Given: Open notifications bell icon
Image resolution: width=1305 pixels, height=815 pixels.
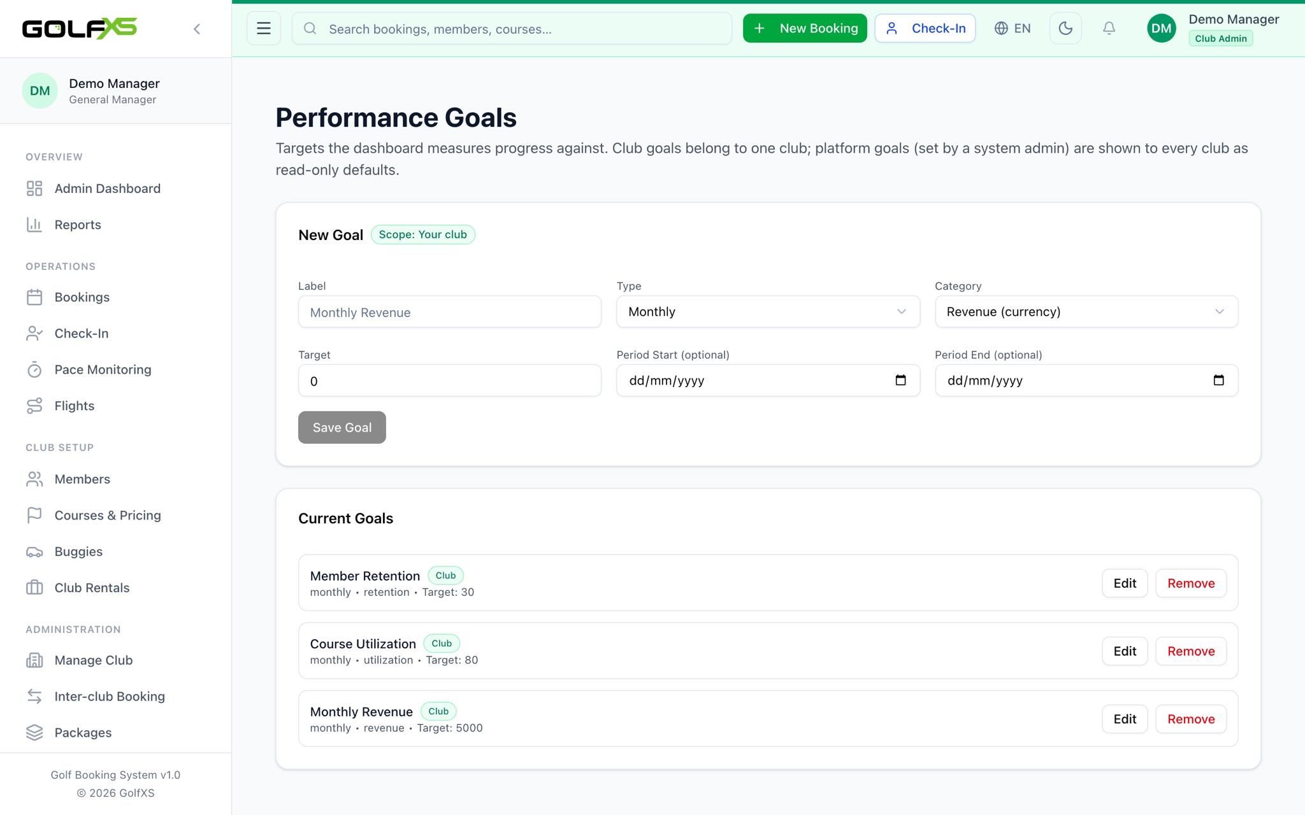Looking at the screenshot, I should tap(1109, 29).
